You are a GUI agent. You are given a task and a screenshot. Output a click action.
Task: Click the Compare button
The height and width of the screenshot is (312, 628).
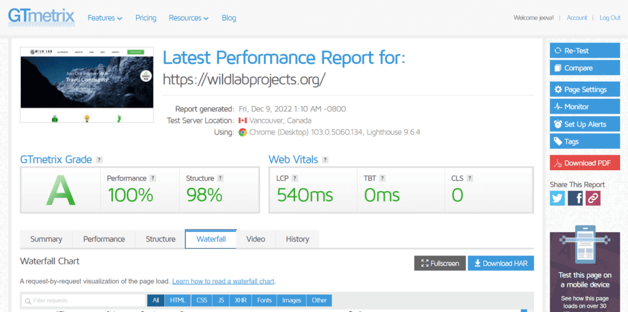[x=584, y=68]
